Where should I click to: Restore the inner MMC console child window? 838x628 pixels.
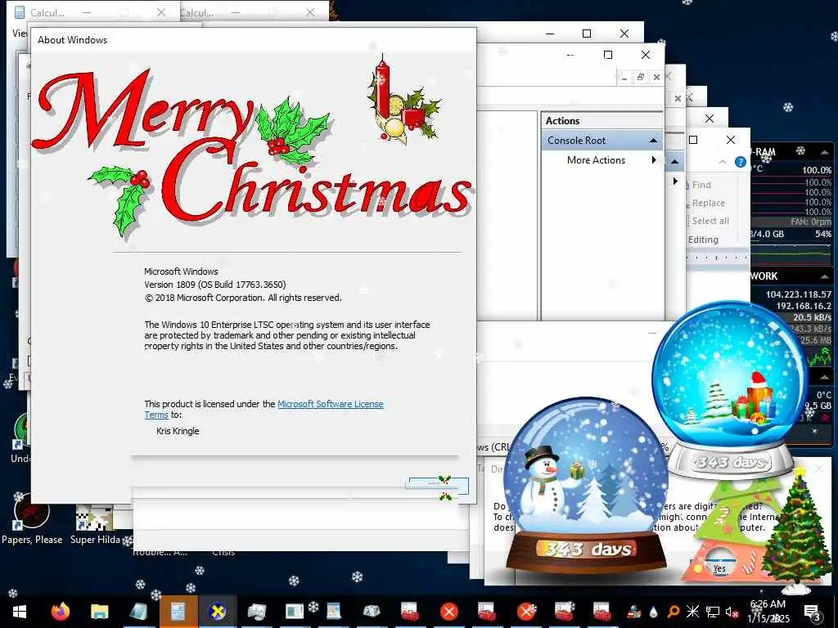pos(640,78)
